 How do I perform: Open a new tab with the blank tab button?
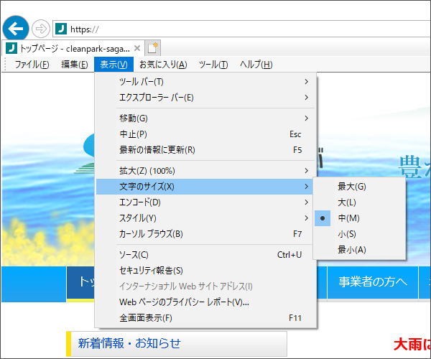coord(153,48)
